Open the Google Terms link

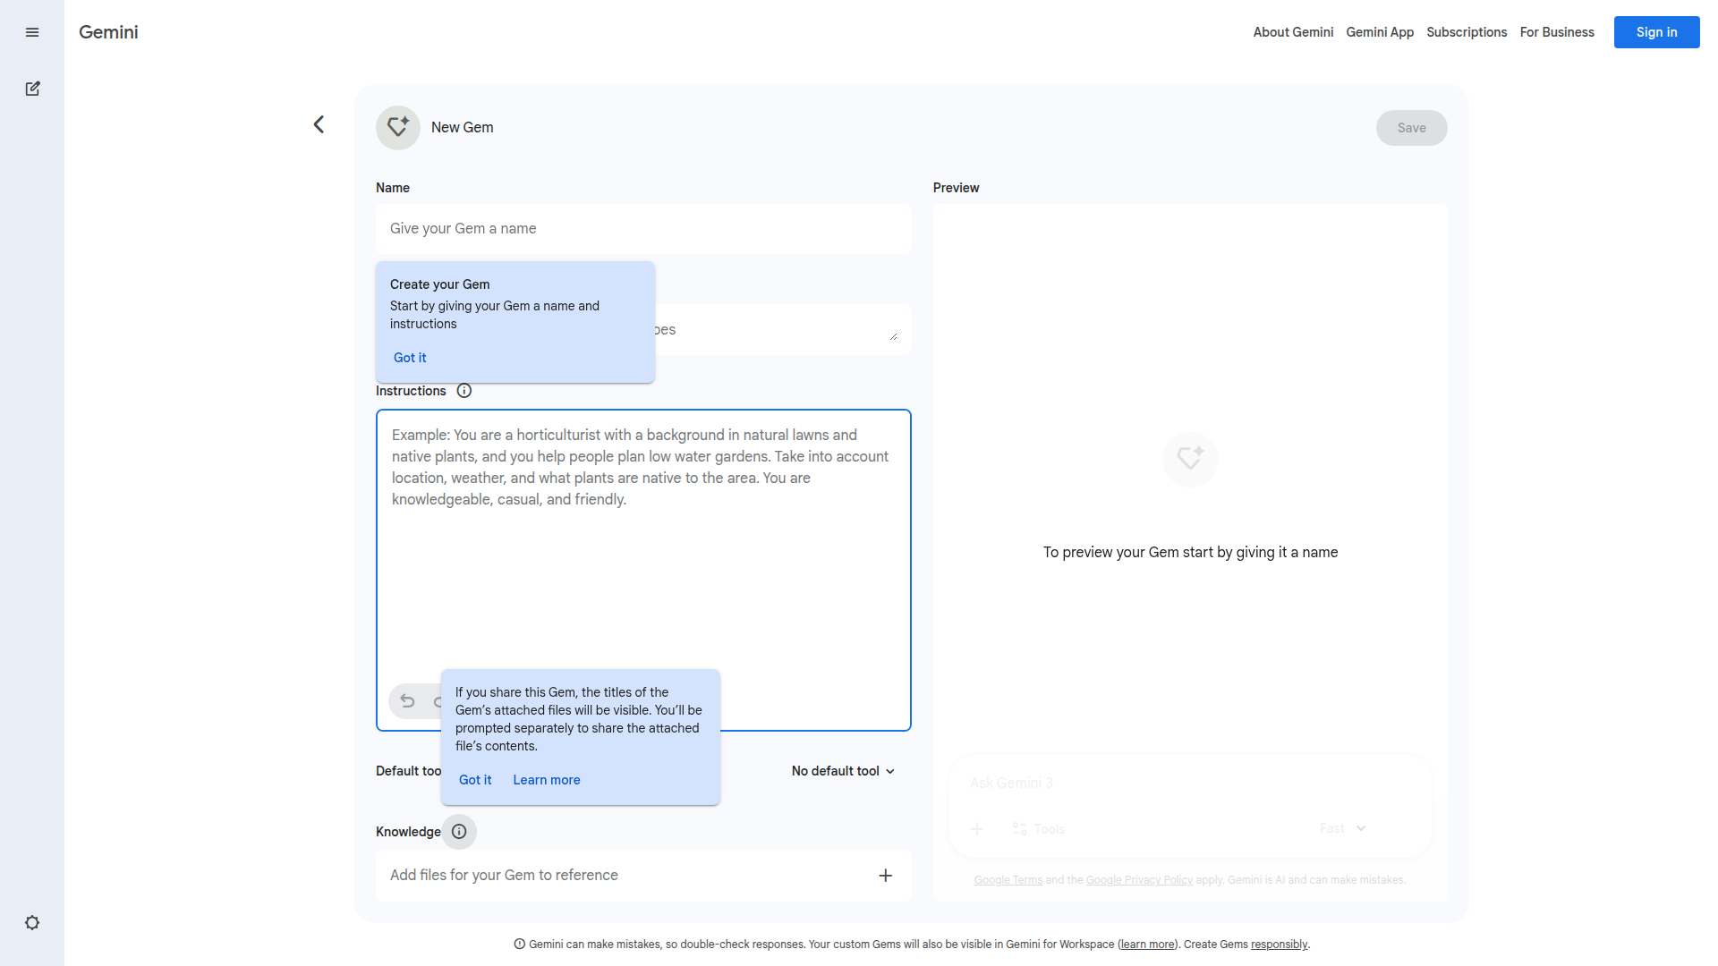[x=1008, y=880]
